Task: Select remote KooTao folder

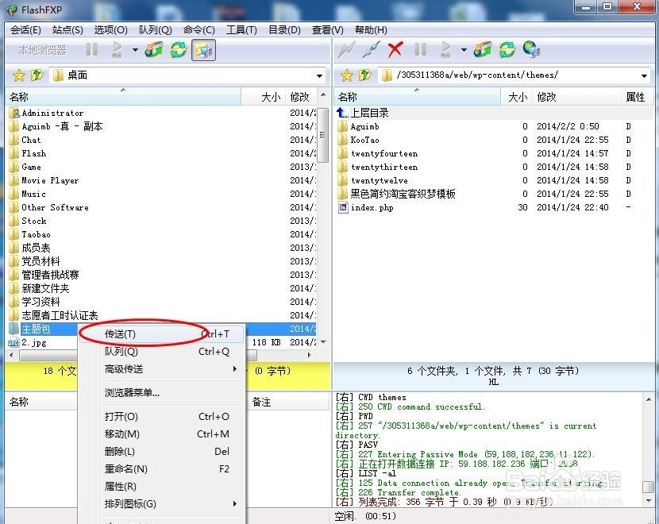Action: coord(493,140)
